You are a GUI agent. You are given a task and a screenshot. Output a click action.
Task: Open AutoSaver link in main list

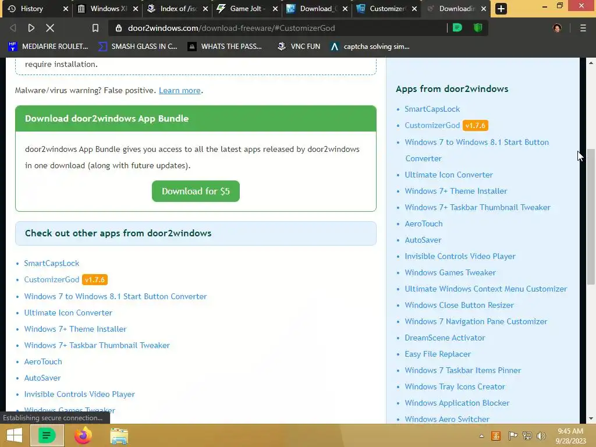point(42,378)
